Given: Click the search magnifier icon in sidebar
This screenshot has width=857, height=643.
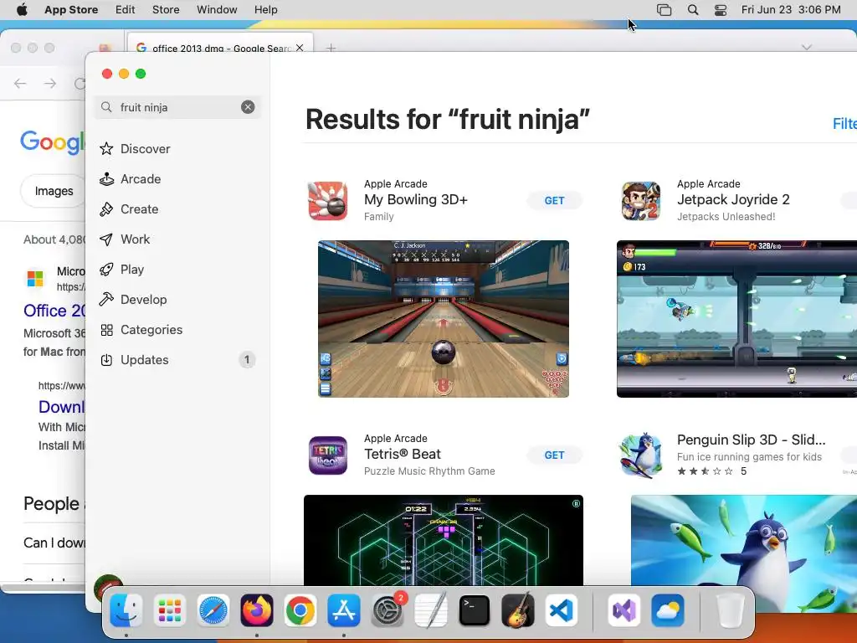Looking at the screenshot, I should 106,107.
